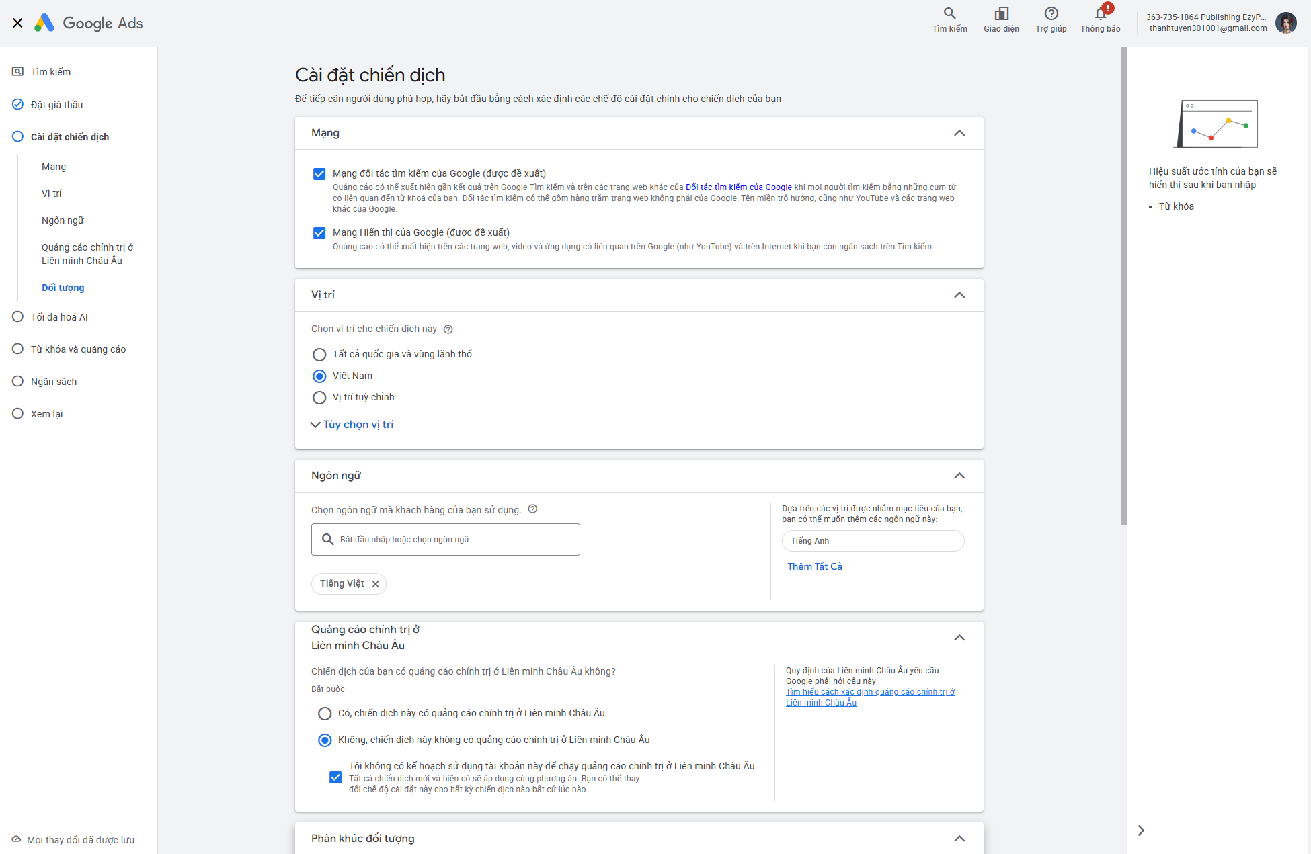Click the cloud saved-status icon
This screenshot has height=854, width=1311.
click(16, 839)
